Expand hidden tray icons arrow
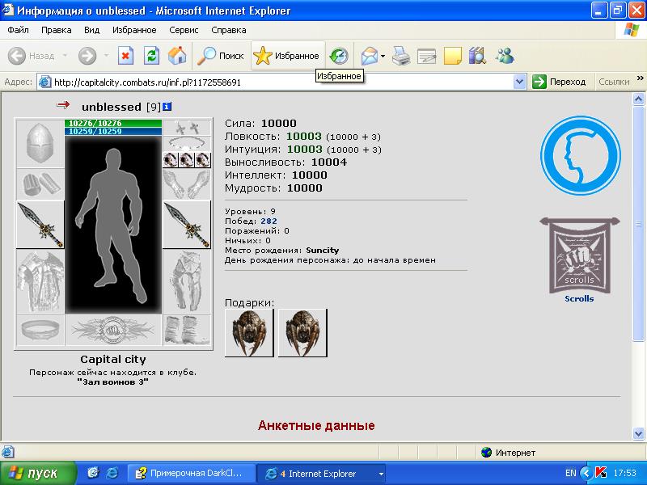This screenshot has height=485, width=647. click(586, 473)
